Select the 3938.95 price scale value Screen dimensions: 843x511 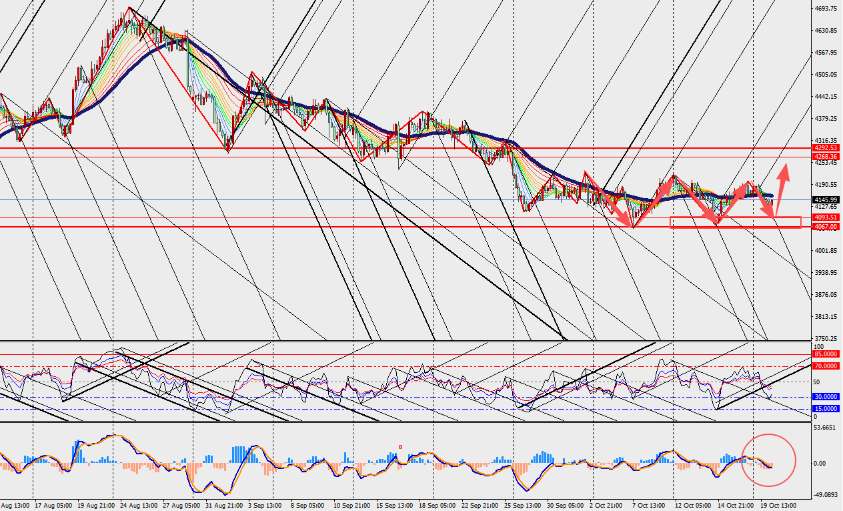(825, 273)
